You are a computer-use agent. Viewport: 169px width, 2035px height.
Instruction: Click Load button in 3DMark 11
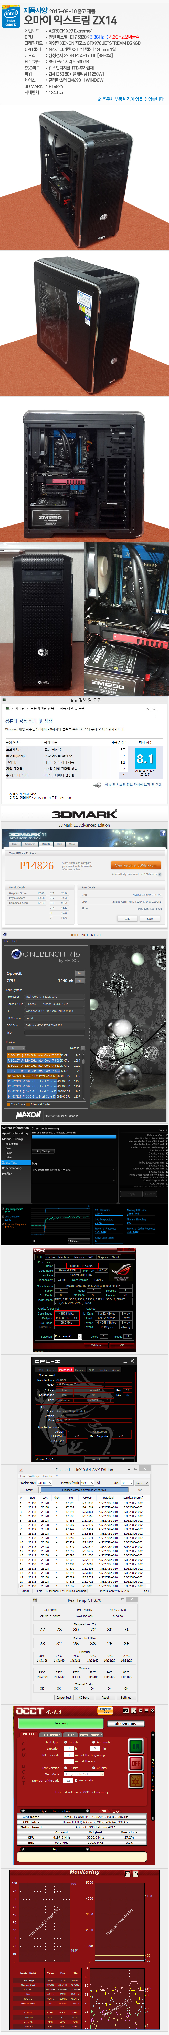click(127, 919)
